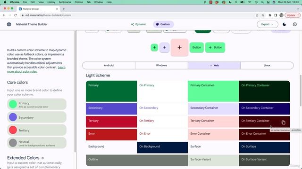Bookmark this page with star icon

(263, 15)
